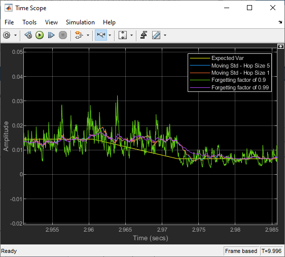This screenshot has width=285, height=257.
Task: Click the Run simulation play button
Action: click(40, 35)
